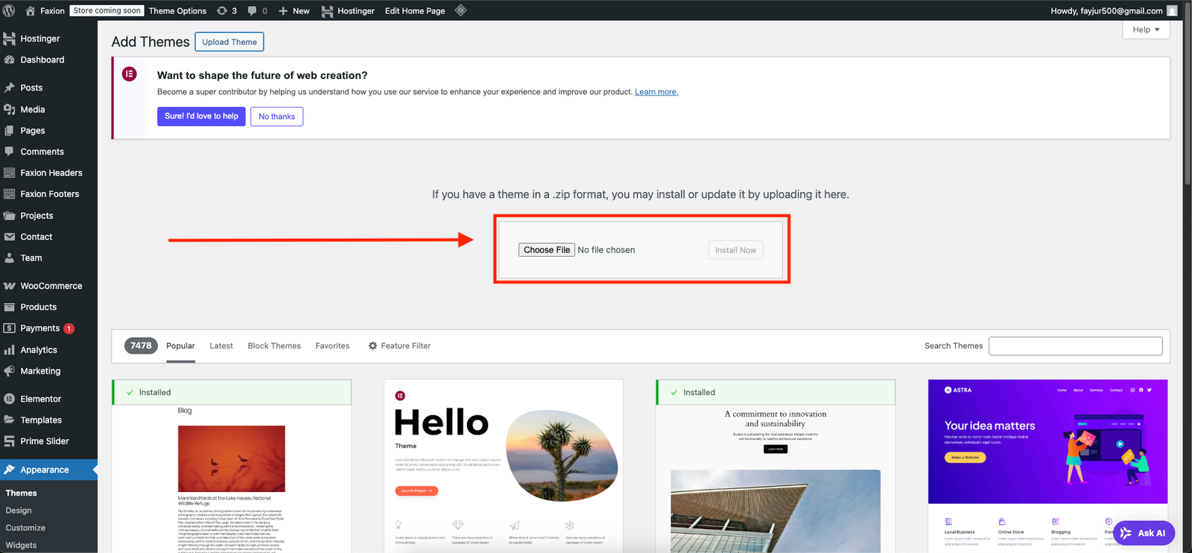Screen dimensions: 1192x553
Task: Click the Elementor icon in the sidebar
Action: [9, 399]
